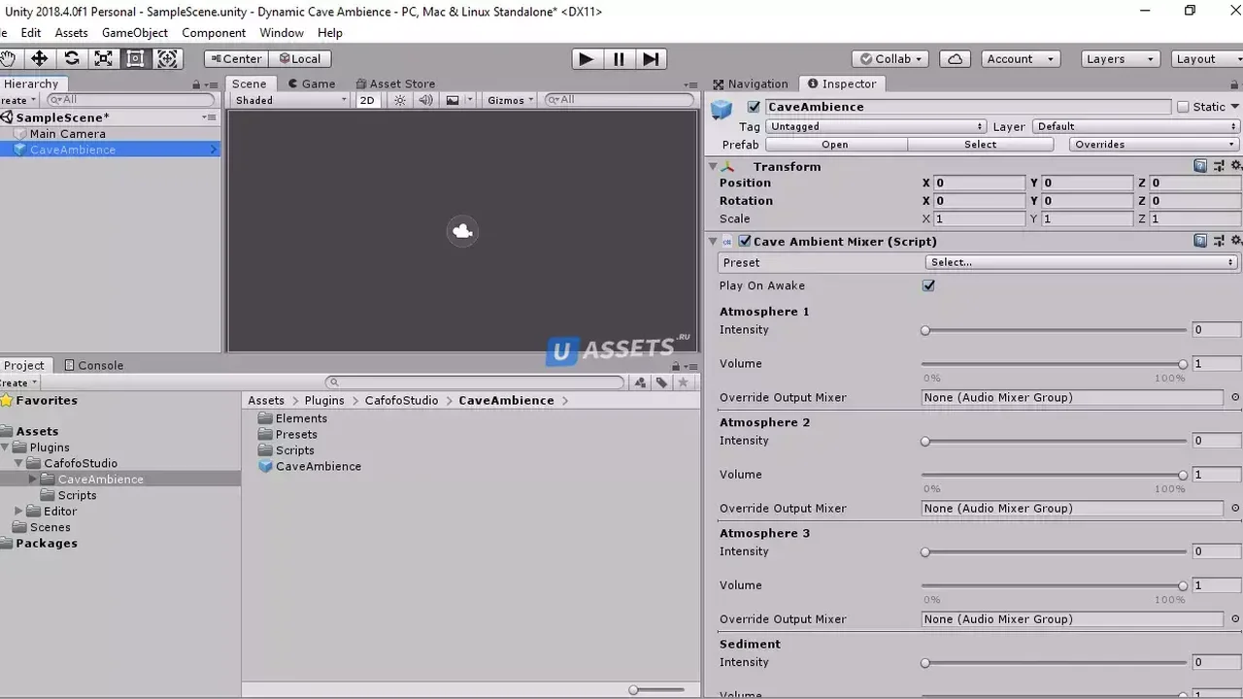Open Transform preset settings icon
The image size is (1243, 699).
click(1219, 166)
